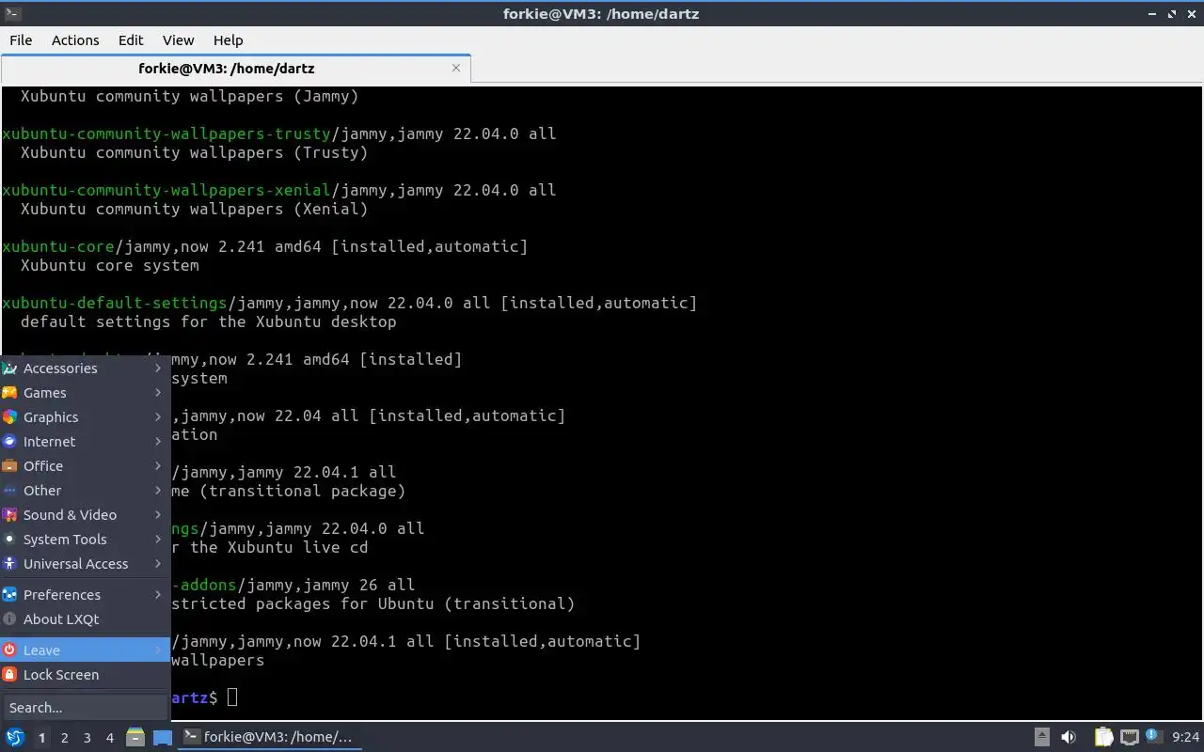The image size is (1204, 752).
Task: Click 'Xubuntu community wallpapers (Trusty)' line
Action: pos(195,152)
